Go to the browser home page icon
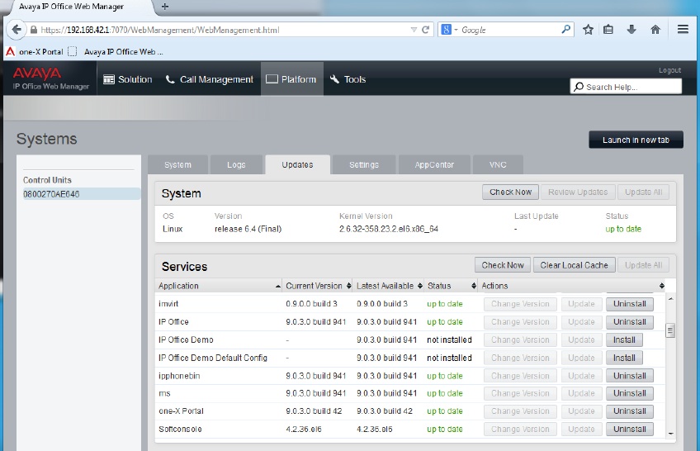 (x=655, y=30)
